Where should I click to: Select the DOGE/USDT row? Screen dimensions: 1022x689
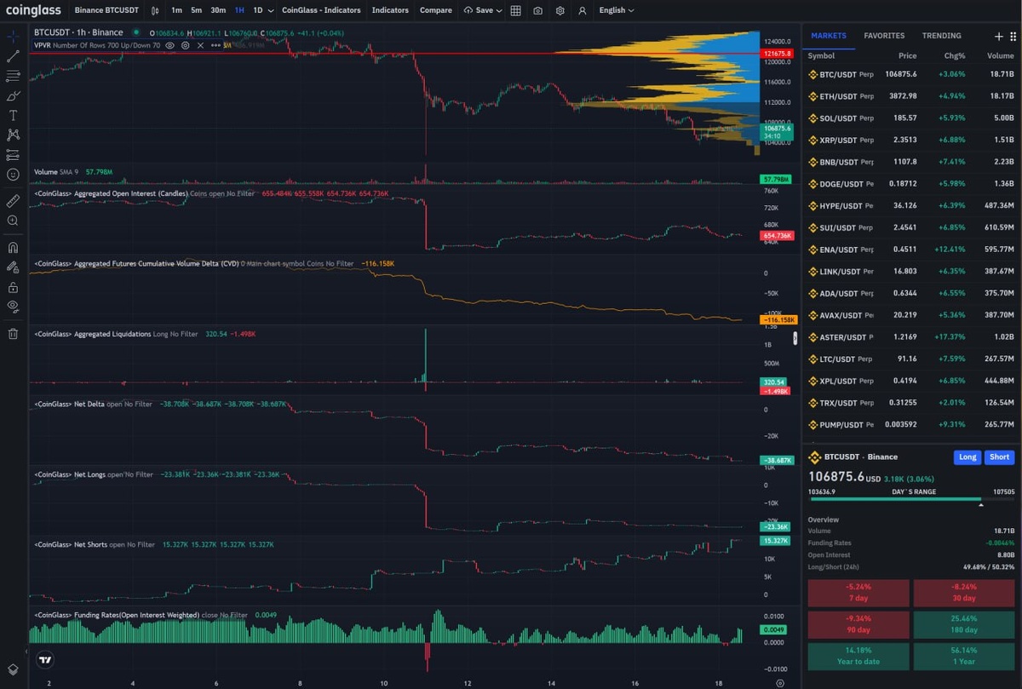pos(911,184)
